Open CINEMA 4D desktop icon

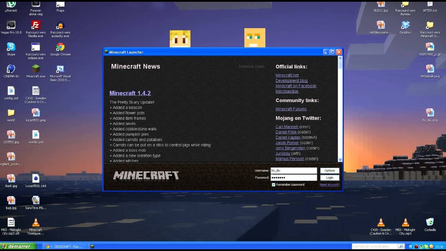point(11,71)
